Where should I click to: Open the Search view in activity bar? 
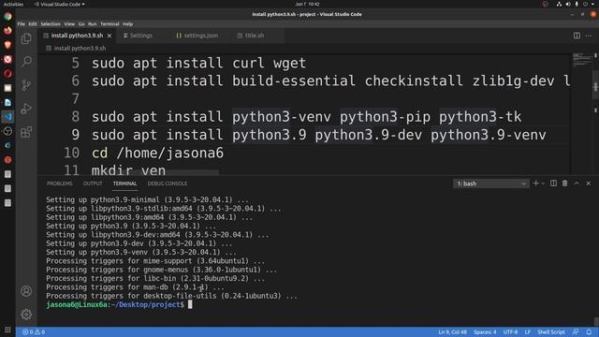tap(26, 61)
